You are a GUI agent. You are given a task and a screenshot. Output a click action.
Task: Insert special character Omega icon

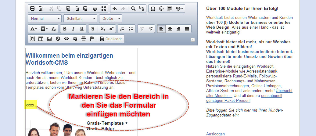pyautogui.click(x=153, y=9)
